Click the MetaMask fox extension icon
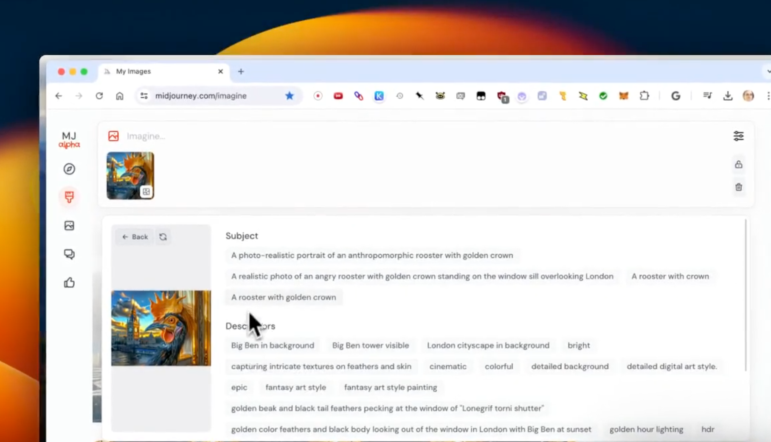The height and width of the screenshot is (442, 771). 623,96
